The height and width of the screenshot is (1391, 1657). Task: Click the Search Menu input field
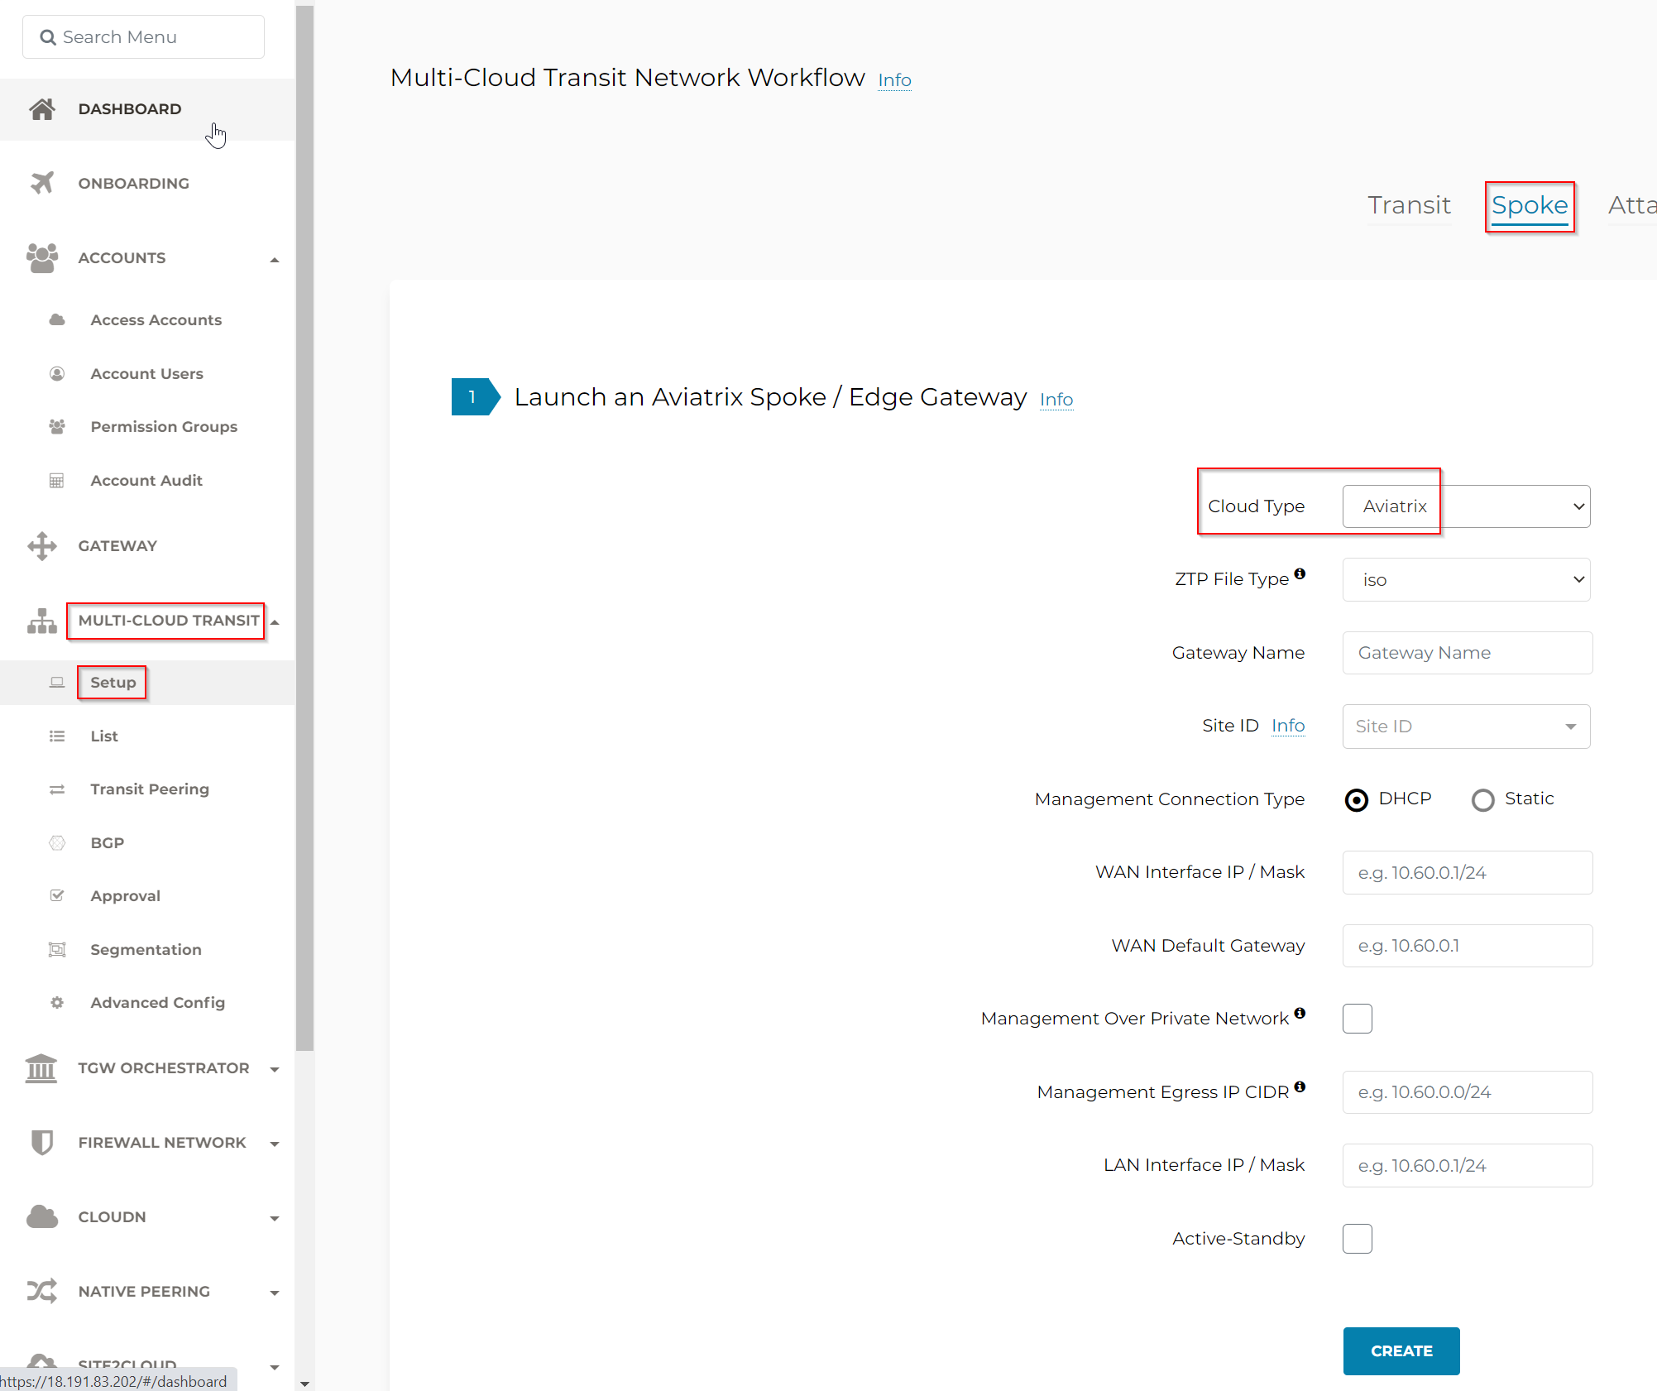pos(143,37)
